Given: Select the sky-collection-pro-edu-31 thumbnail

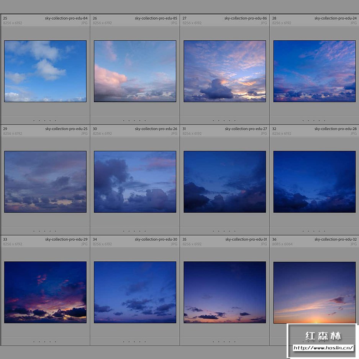Looking at the screenshot, I should pos(225,292).
